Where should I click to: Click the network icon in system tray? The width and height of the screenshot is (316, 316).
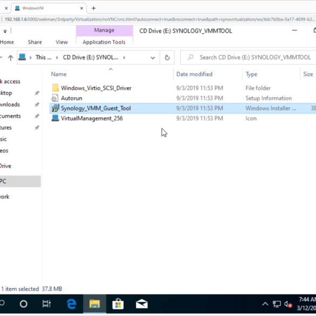277,304
